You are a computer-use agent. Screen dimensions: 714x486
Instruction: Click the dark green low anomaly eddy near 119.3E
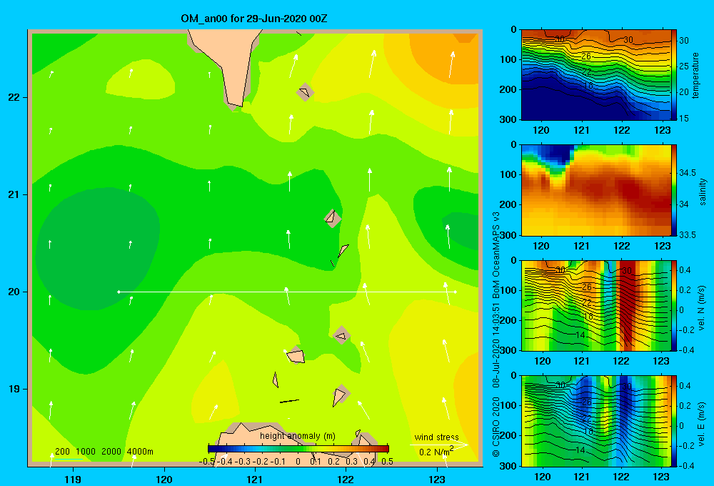(97, 249)
